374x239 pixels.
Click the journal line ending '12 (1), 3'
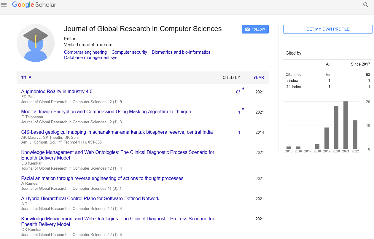coord(71,122)
